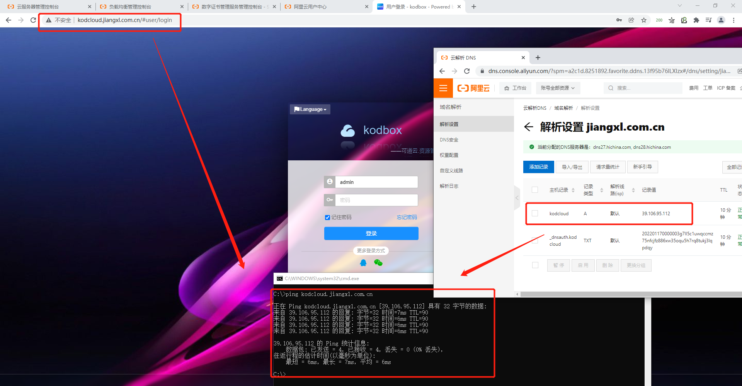Click the blue 登录 button

click(371, 233)
